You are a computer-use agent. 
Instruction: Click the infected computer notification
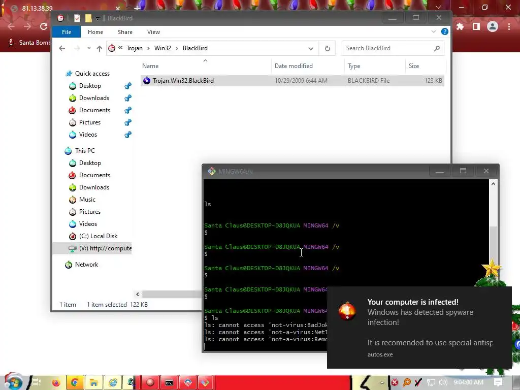[419, 328]
